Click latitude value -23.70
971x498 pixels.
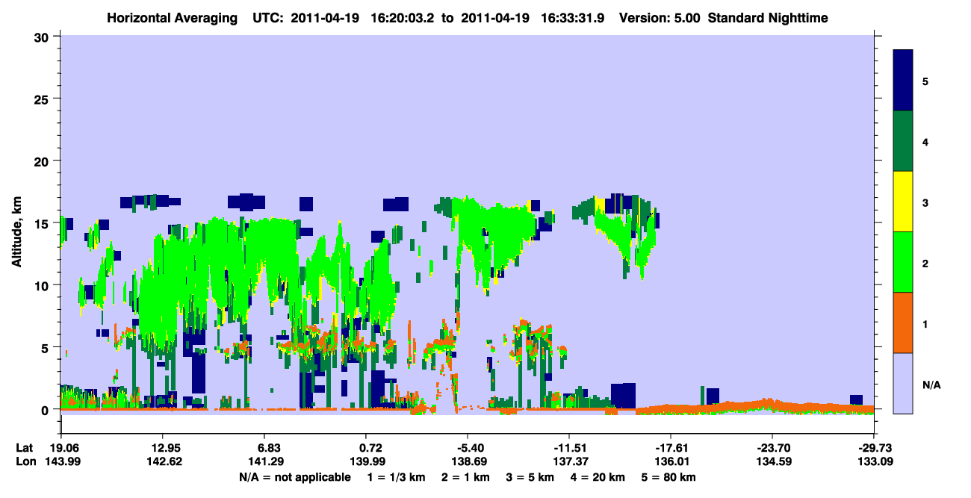(x=772, y=448)
